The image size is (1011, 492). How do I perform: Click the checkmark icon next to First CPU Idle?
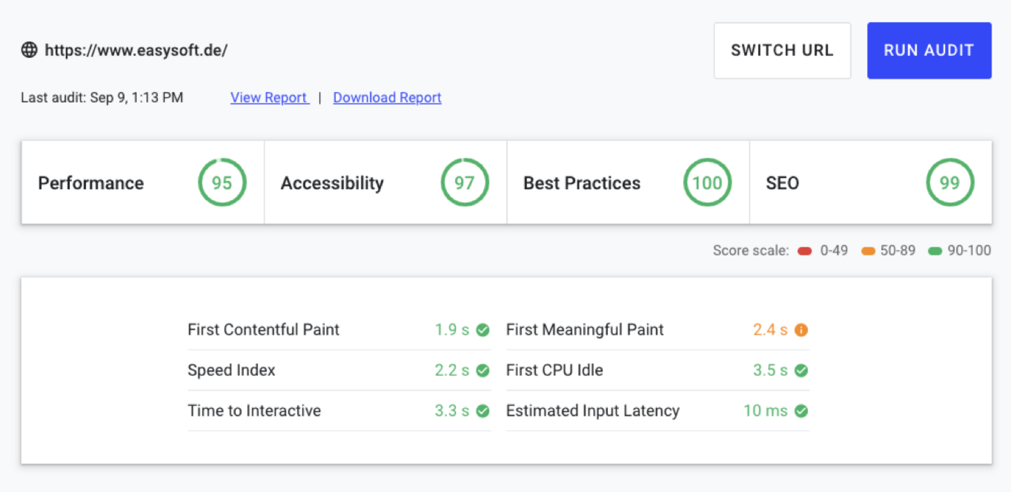click(x=801, y=370)
